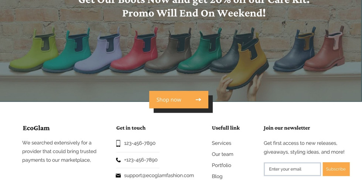Screen dimensions: 362x184
Task: Go to the Our team page
Action: pyautogui.click(x=222, y=154)
